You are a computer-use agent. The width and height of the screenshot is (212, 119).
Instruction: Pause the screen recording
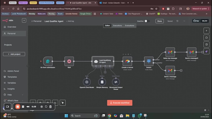click(x=23, y=107)
